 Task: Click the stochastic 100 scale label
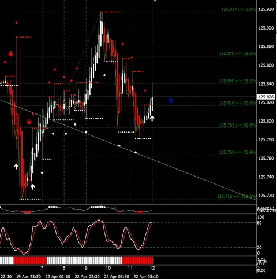coord(261,217)
